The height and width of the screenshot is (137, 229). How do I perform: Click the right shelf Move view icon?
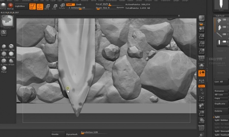(x=202, y=106)
